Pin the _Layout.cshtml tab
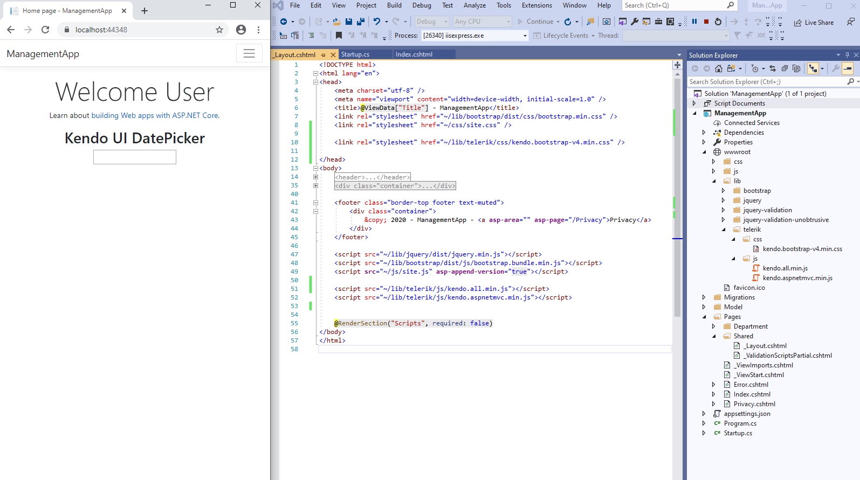The width and height of the screenshot is (860, 480). coord(324,55)
